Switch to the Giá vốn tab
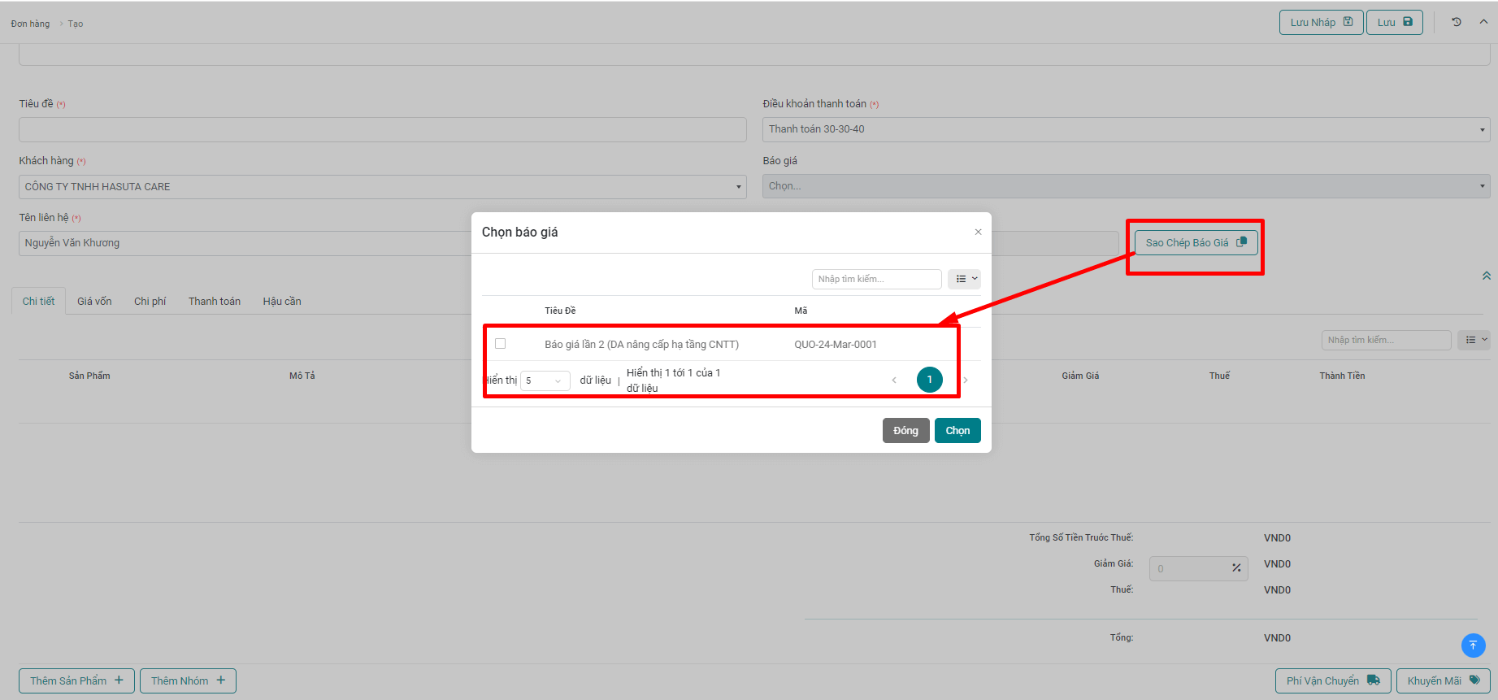1498x700 pixels. pyautogui.click(x=94, y=302)
